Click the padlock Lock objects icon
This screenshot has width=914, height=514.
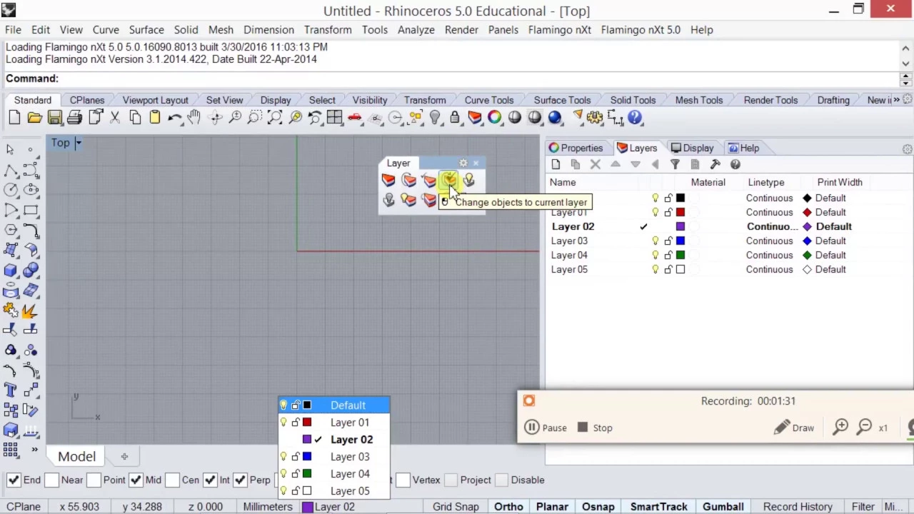click(x=454, y=118)
